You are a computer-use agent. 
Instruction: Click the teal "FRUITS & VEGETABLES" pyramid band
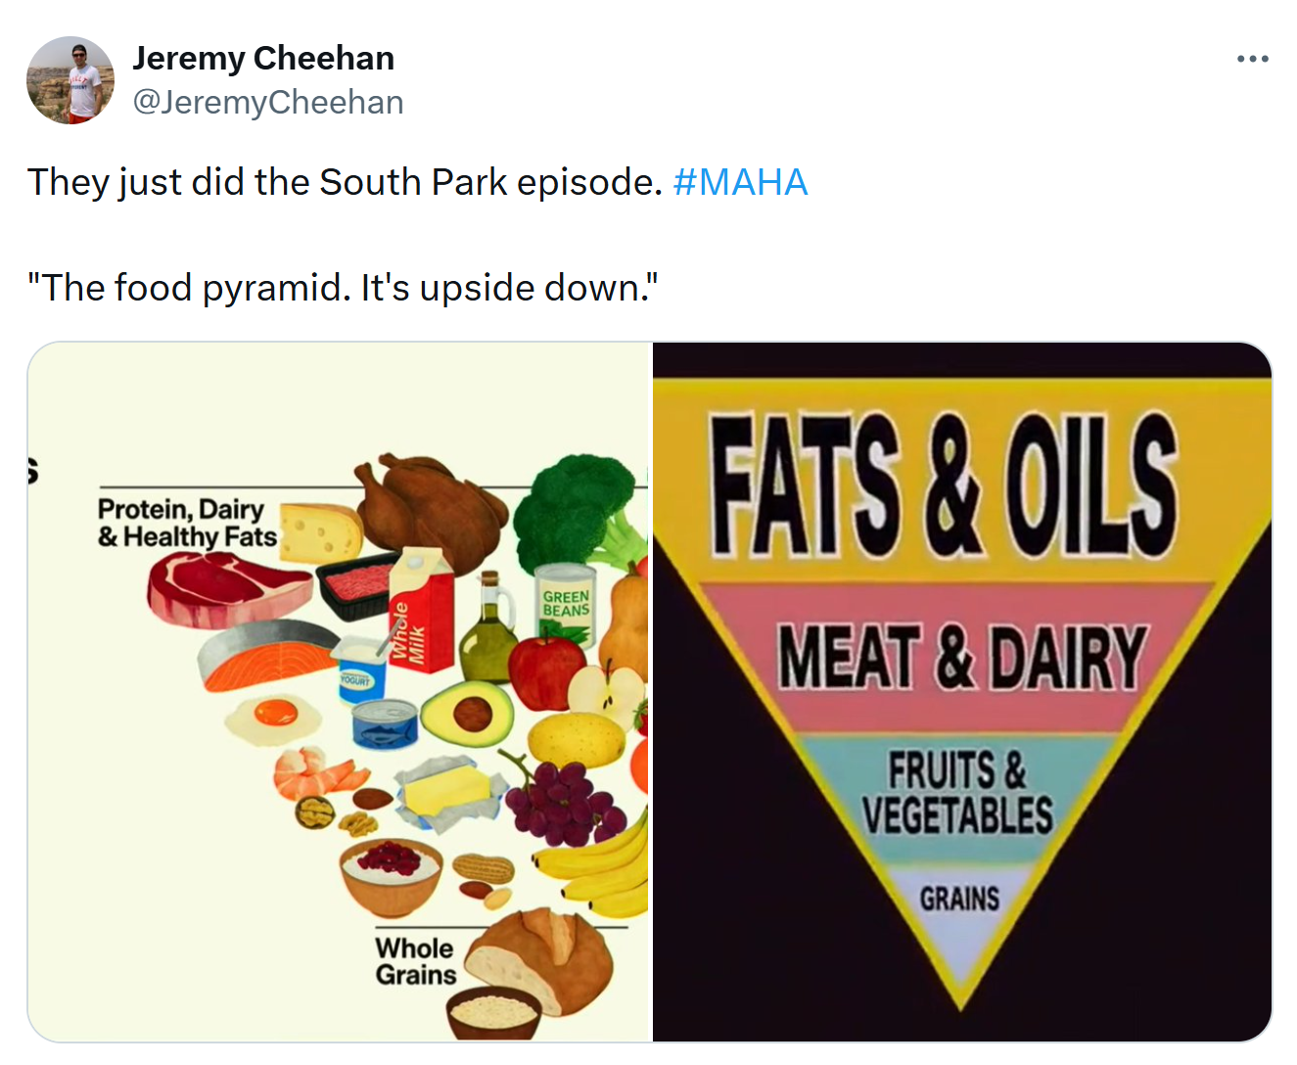pos(957,793)
